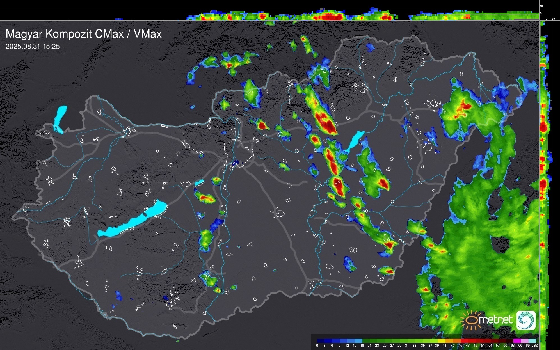
Task: Click the 2025.08.31 15:25 timestamp
Action: coord(33,47)
